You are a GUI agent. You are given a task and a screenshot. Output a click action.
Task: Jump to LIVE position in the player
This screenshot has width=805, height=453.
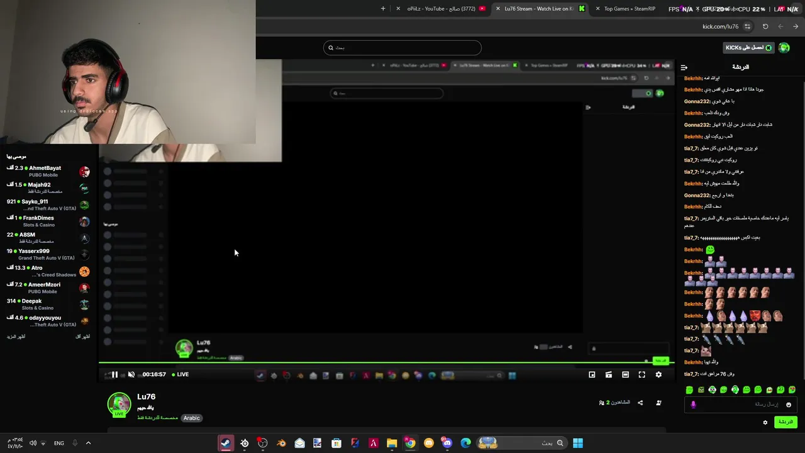[180, 374]
